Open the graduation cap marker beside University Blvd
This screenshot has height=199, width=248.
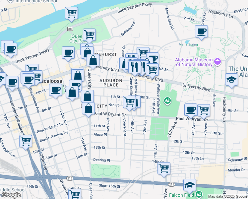click(x=231, y=80)
